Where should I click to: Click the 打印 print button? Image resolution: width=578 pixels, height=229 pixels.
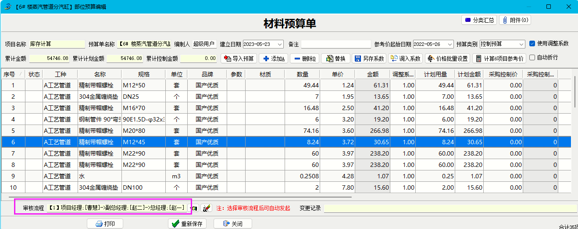point(105,224)
